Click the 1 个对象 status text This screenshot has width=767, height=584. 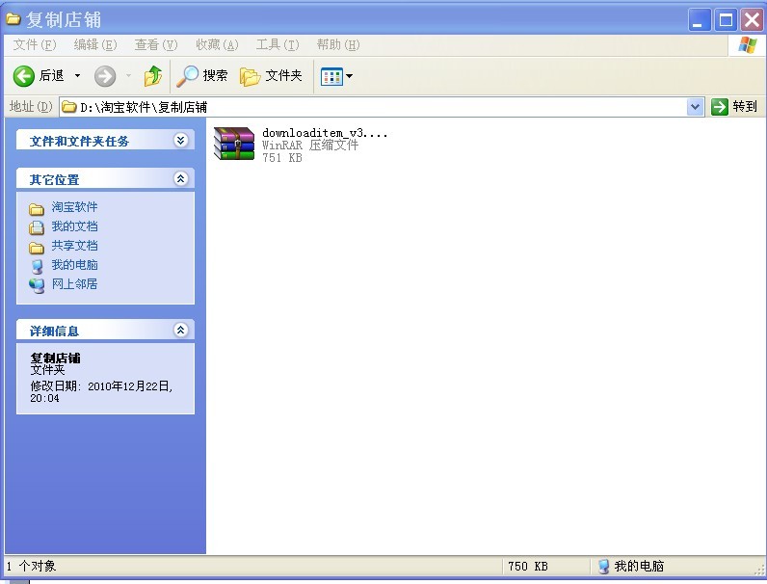pyautogui.click(x=31, y=567)
